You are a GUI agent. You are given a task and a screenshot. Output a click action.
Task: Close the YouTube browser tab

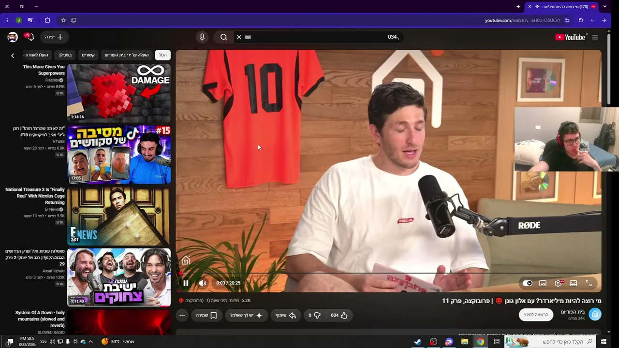pyautogui.click(x=530, y=7)
